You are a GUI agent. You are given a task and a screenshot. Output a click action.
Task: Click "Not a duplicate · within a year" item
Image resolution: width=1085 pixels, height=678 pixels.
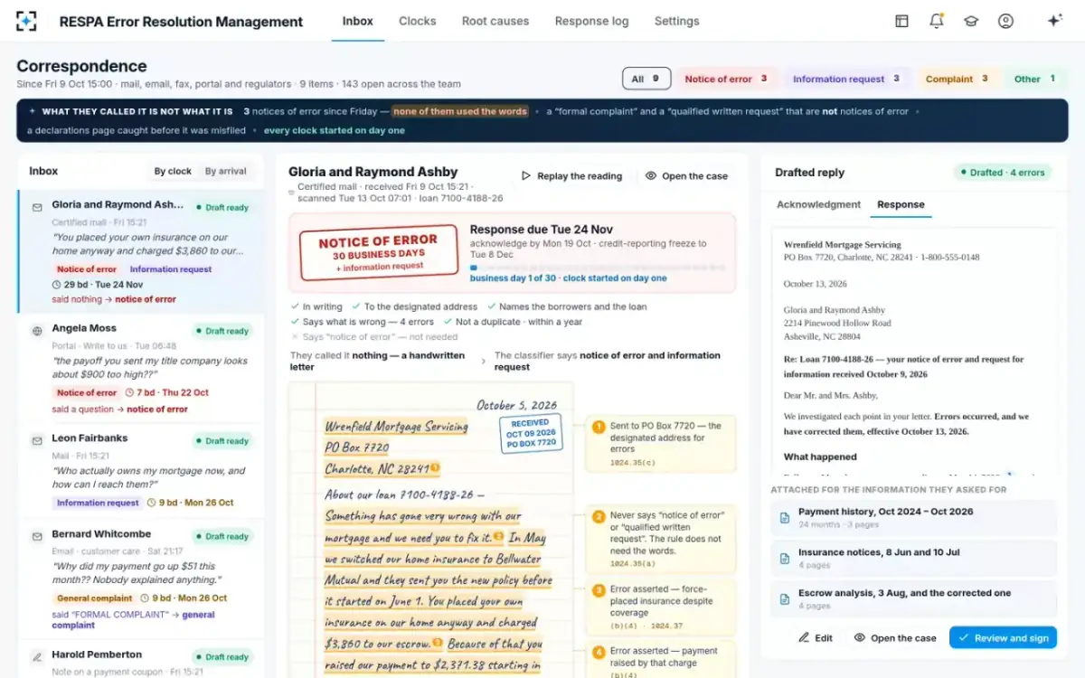pyautogui.click(x=512, y=321)
